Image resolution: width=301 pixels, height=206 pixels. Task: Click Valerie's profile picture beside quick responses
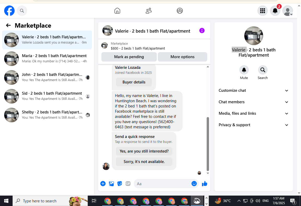click(x=106, y=166)
